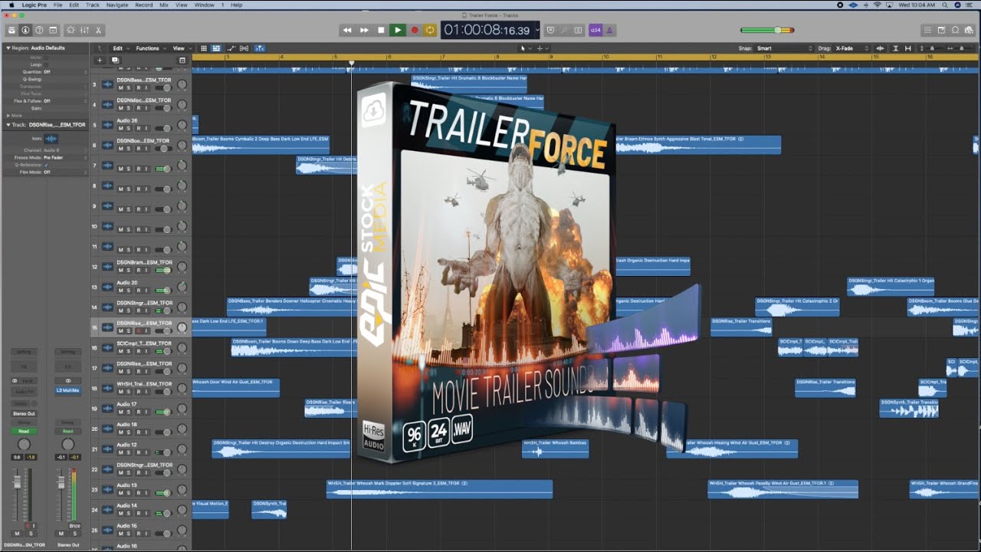This screenshot has width=981, height=552.
Task: Solo the DSGNBass track with its S button
Action: pos(128,87)
